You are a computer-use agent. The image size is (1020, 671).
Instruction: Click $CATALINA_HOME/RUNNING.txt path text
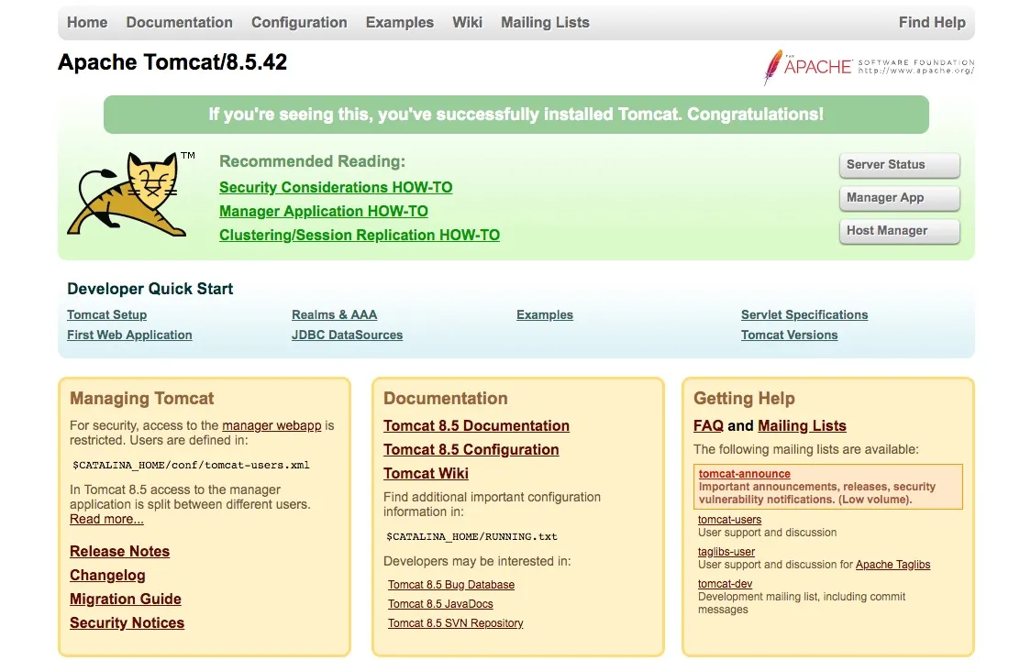click(471, 536)
